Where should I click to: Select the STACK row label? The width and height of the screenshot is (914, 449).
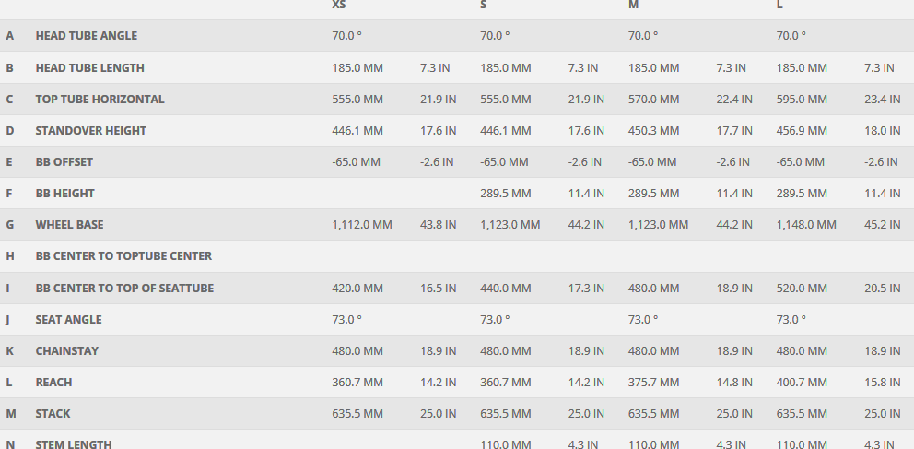point(53,414)
